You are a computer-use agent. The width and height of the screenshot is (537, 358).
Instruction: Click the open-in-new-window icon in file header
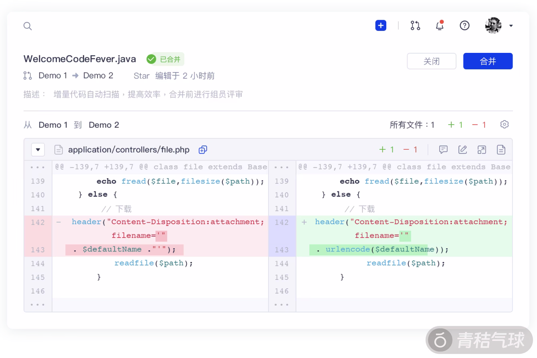482,150
